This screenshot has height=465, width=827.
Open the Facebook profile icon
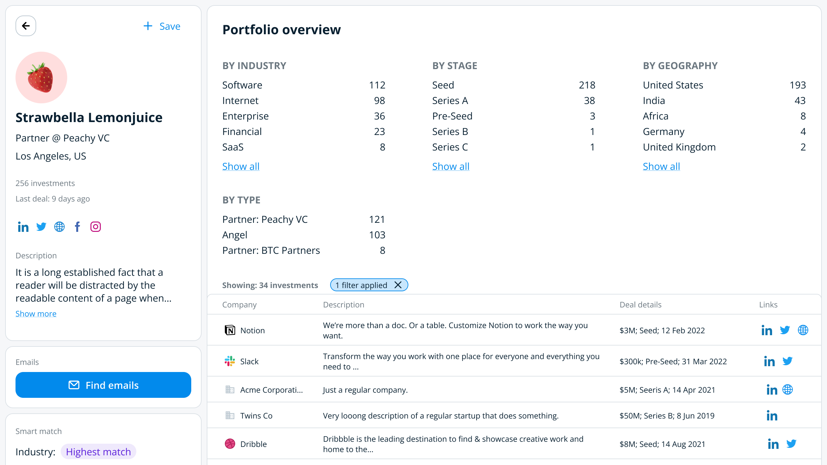(77, 227)
